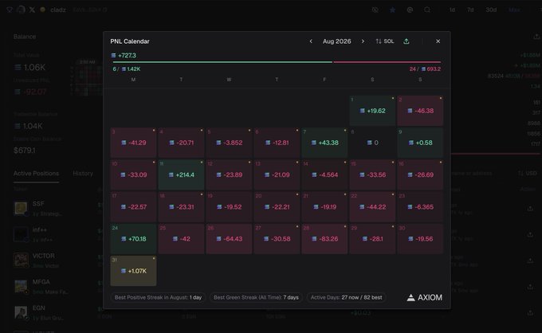Image resolution: width=542 pixels, height=333 pixels.
Task: Select August 4 cell showing -20.71
Action: coord(181,143)
